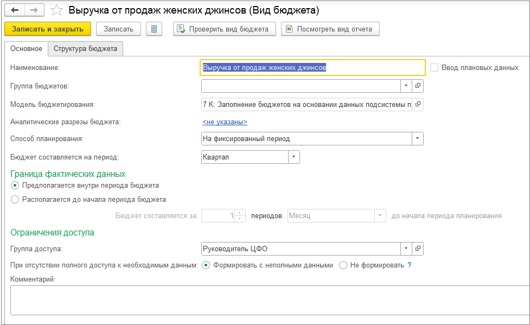Image resolution: width=530 pixels, height=325 pixels.
Task: Open the Группа бюджетов selection form icon
Action: pos(418,86)
